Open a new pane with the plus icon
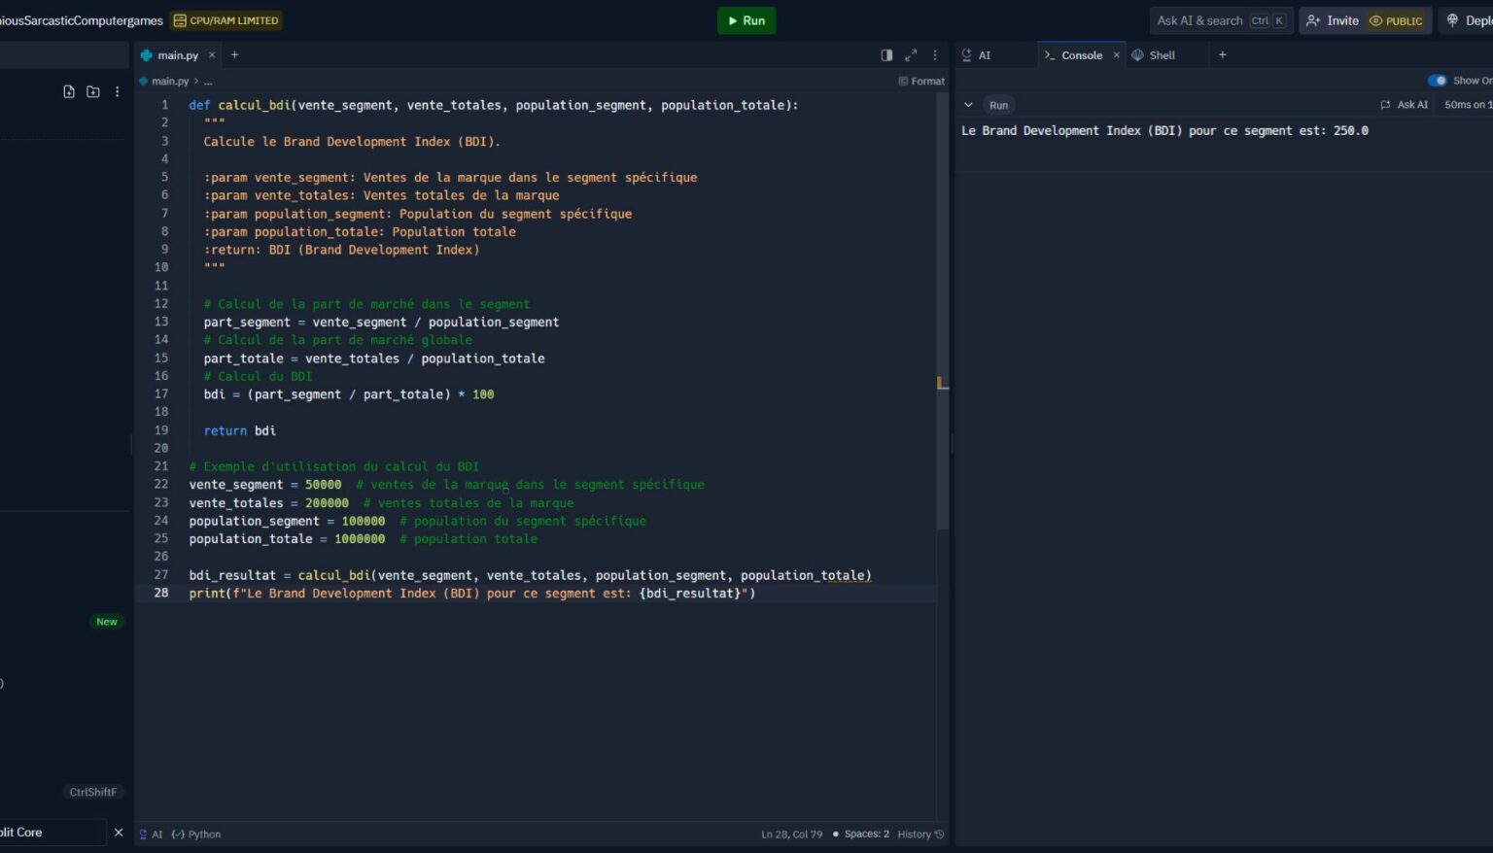 coord(1222,55)
